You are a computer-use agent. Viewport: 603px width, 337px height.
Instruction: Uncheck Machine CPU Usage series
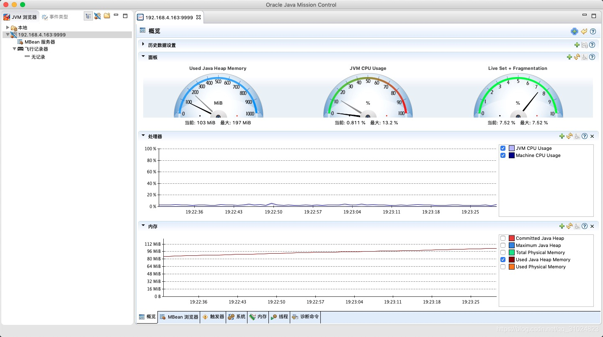coord(503,155)
